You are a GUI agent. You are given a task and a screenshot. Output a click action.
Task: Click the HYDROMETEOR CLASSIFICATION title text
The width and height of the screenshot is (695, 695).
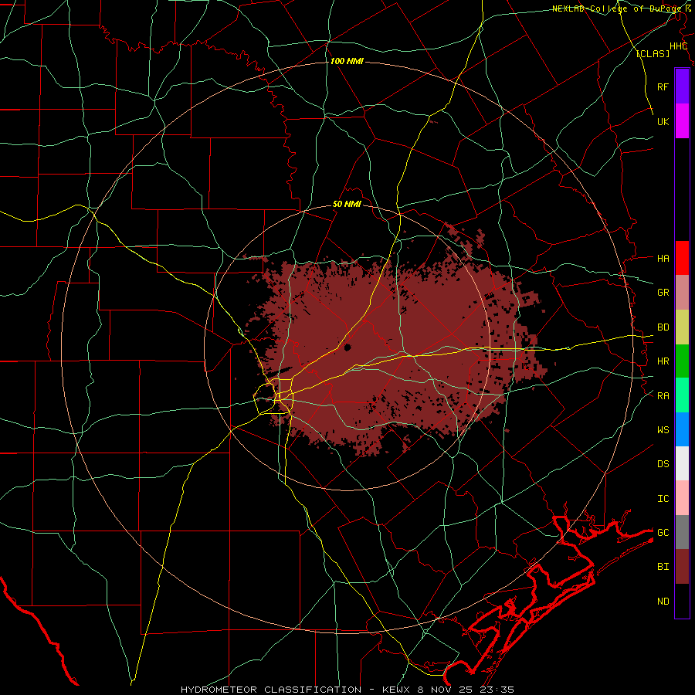point(271,690)
